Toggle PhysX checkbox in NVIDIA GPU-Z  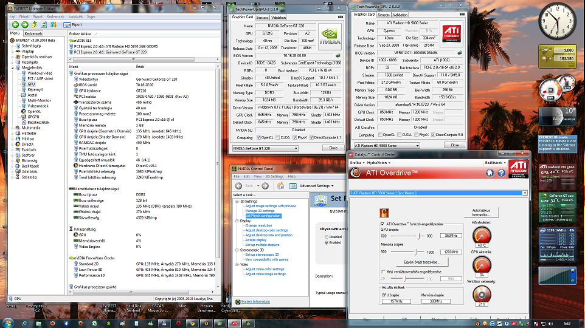tap(295, 137)
